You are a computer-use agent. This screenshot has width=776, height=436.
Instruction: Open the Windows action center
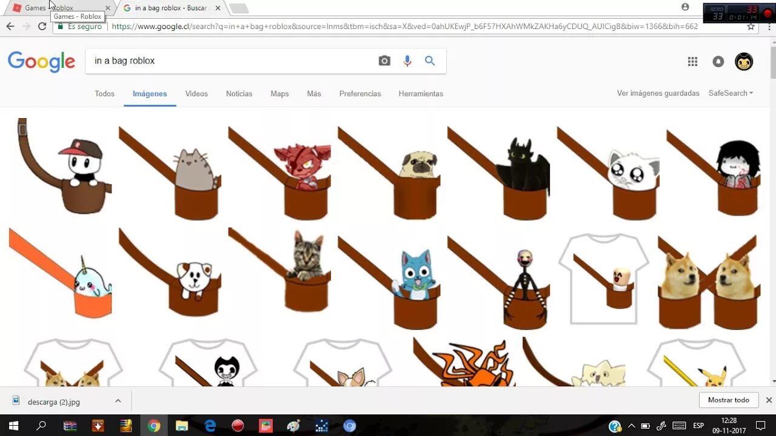tap(760, 426)
